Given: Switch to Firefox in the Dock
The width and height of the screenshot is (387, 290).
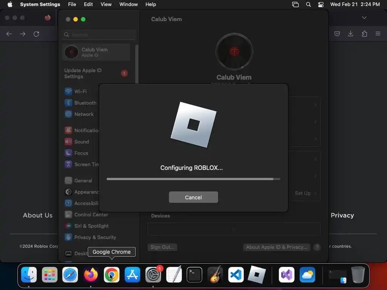Looking at the screenshot, I should [91, 275].
